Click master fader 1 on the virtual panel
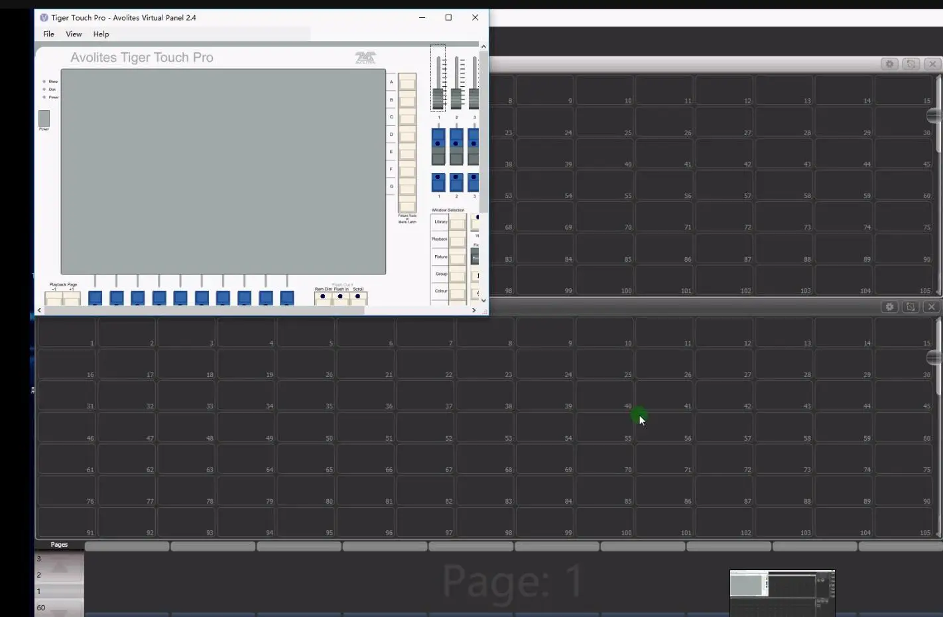 (x=438, y=99)
